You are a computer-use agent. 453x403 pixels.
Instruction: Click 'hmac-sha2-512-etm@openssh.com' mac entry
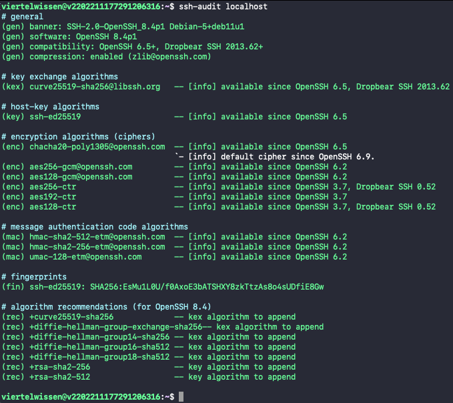(x=97, y=237)
